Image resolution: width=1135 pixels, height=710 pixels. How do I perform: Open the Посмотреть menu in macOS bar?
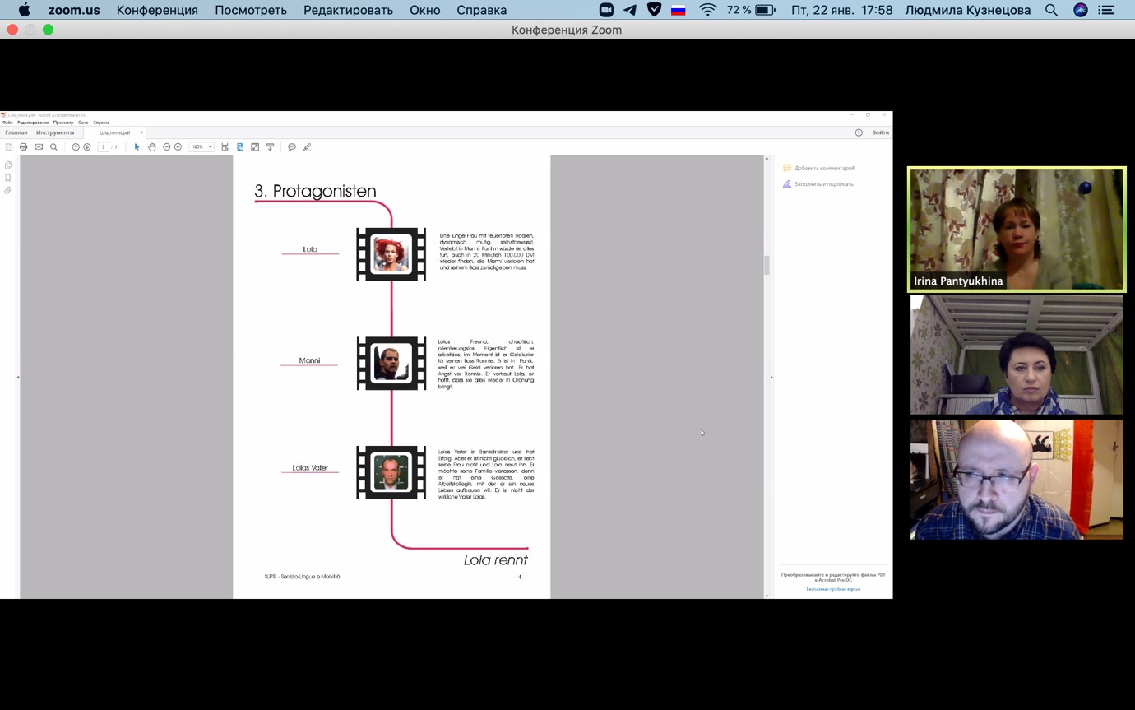(251, 10)
